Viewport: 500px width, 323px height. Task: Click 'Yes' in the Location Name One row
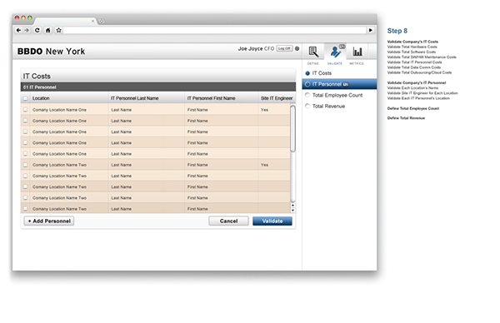[x=264, y=110]
